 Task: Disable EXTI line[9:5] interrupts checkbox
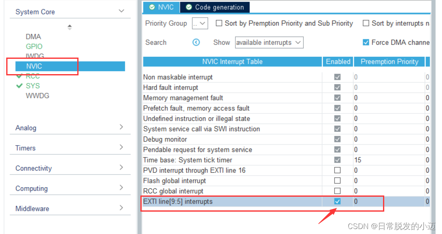click(x=337, y=201)
